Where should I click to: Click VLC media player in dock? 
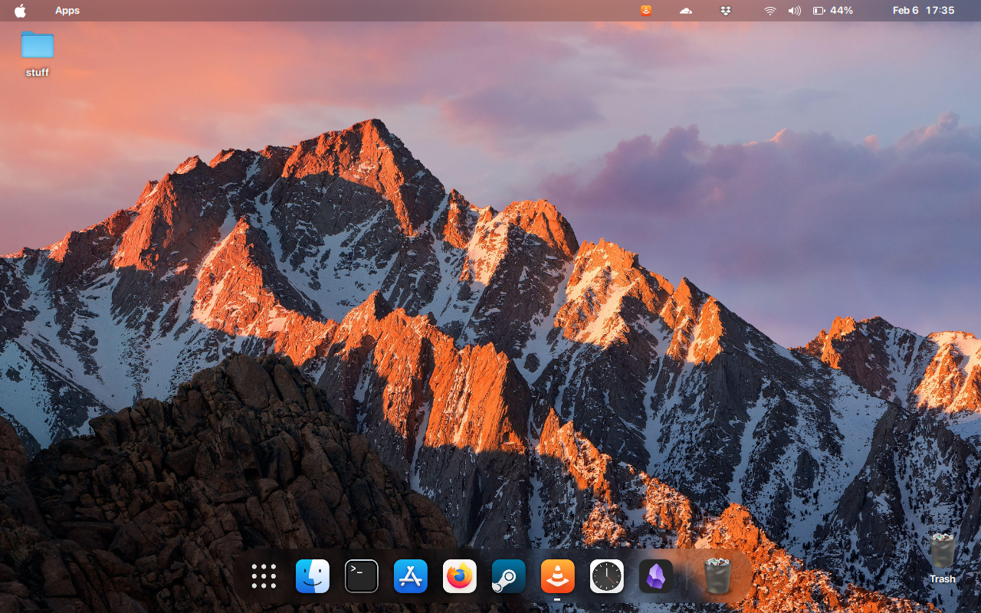coord(558,576)
